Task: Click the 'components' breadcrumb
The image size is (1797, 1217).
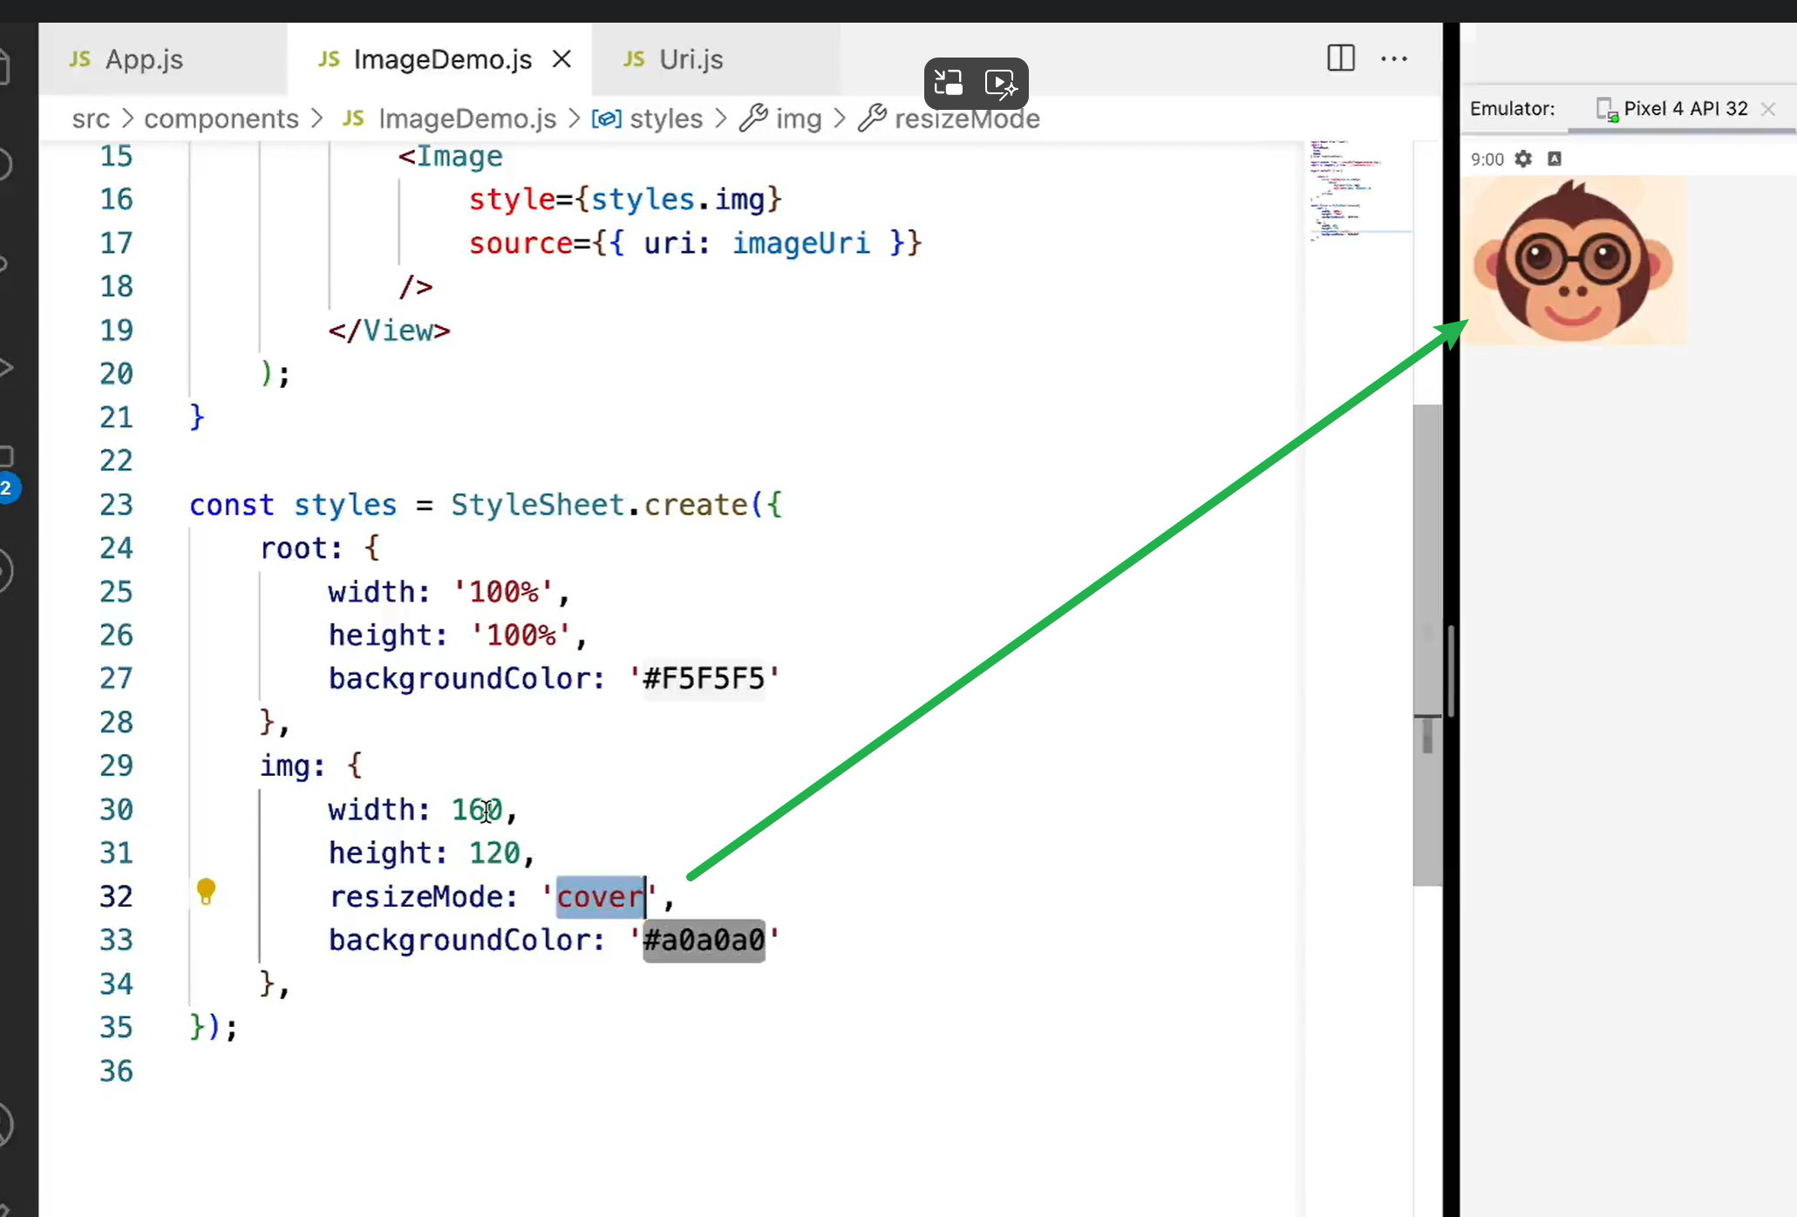Action: 221,119
